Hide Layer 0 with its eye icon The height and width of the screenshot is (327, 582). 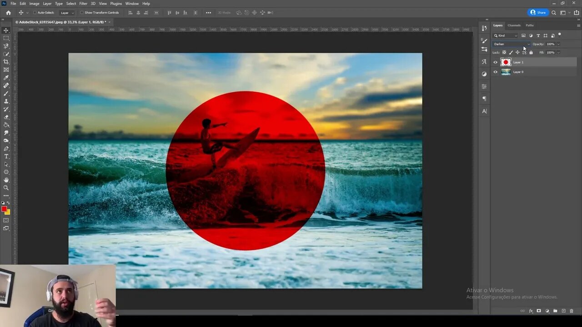point(496,72)
